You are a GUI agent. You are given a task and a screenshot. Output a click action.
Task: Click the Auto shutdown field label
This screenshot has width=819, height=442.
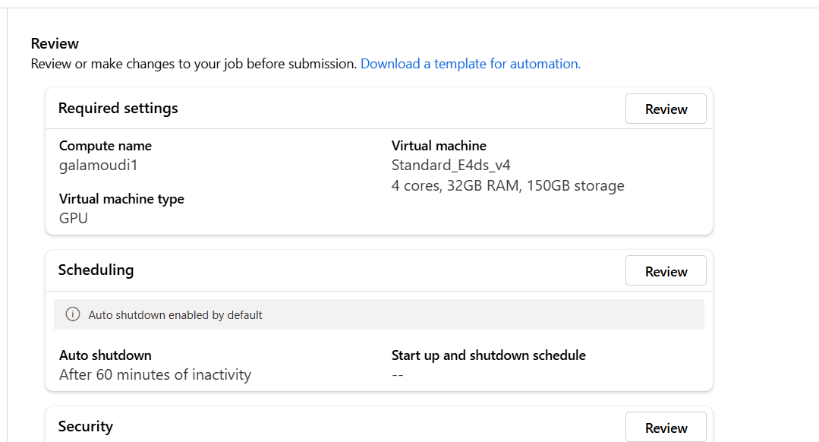point(106,355)
